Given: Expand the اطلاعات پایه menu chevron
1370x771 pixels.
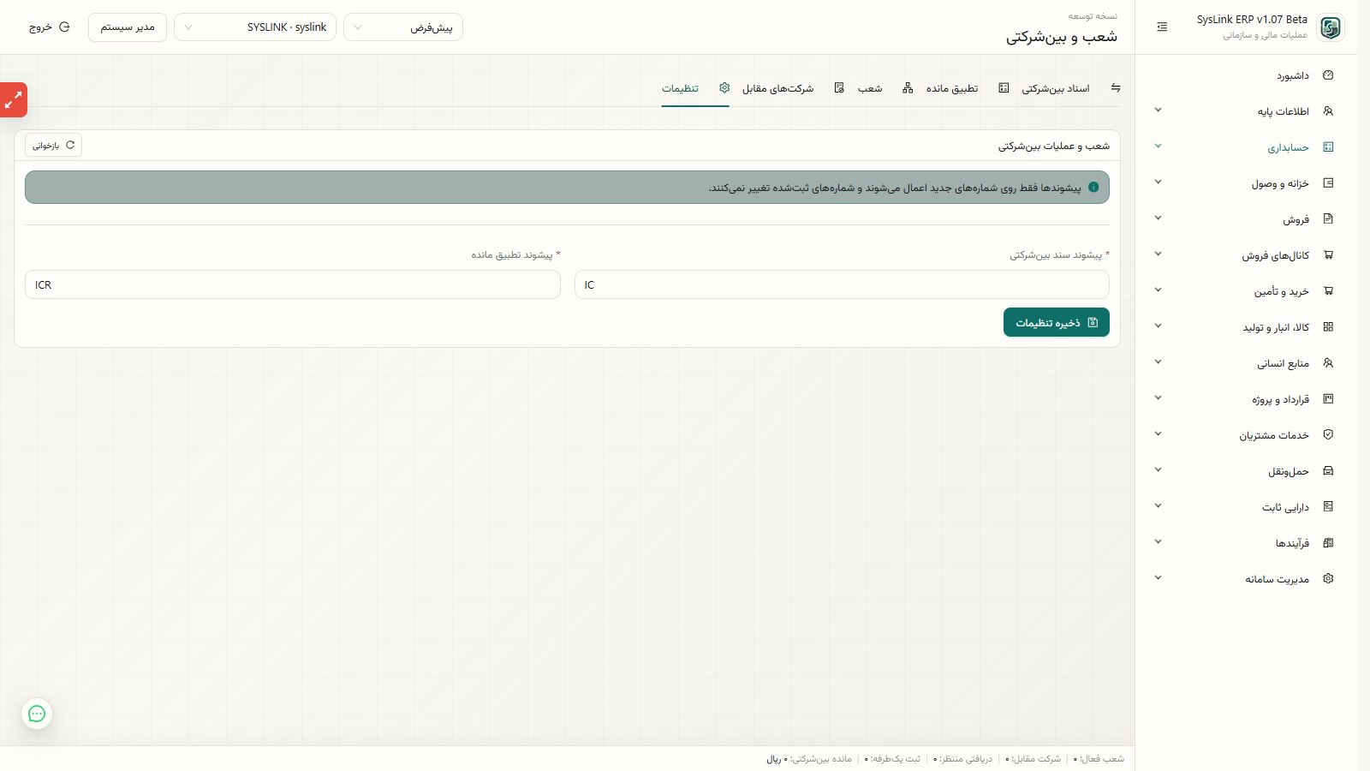Looking at the screenshot, I should pos(1158,111).
